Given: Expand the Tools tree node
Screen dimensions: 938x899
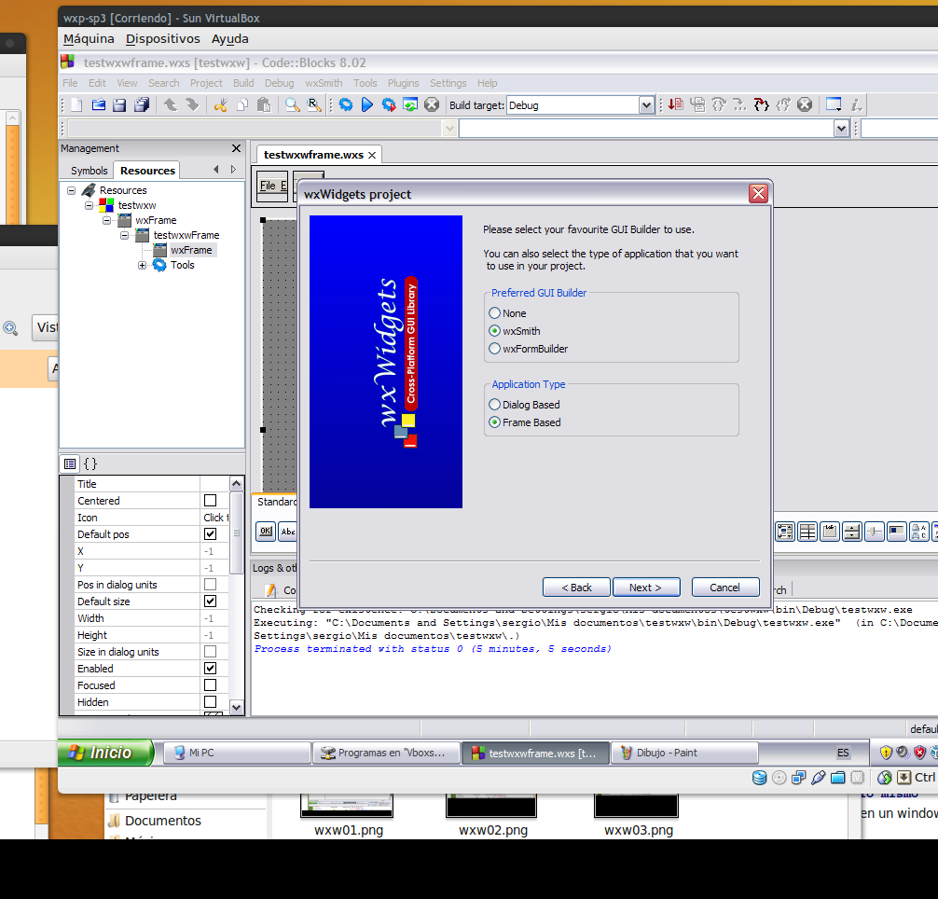Looking at the screenshot, I should (142, 265).
